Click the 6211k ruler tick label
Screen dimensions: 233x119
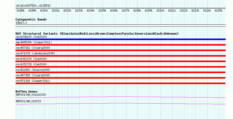click(172, 11)
